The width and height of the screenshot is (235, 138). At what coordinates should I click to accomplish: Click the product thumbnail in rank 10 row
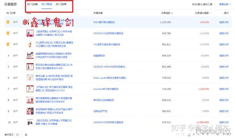point(30,122)
